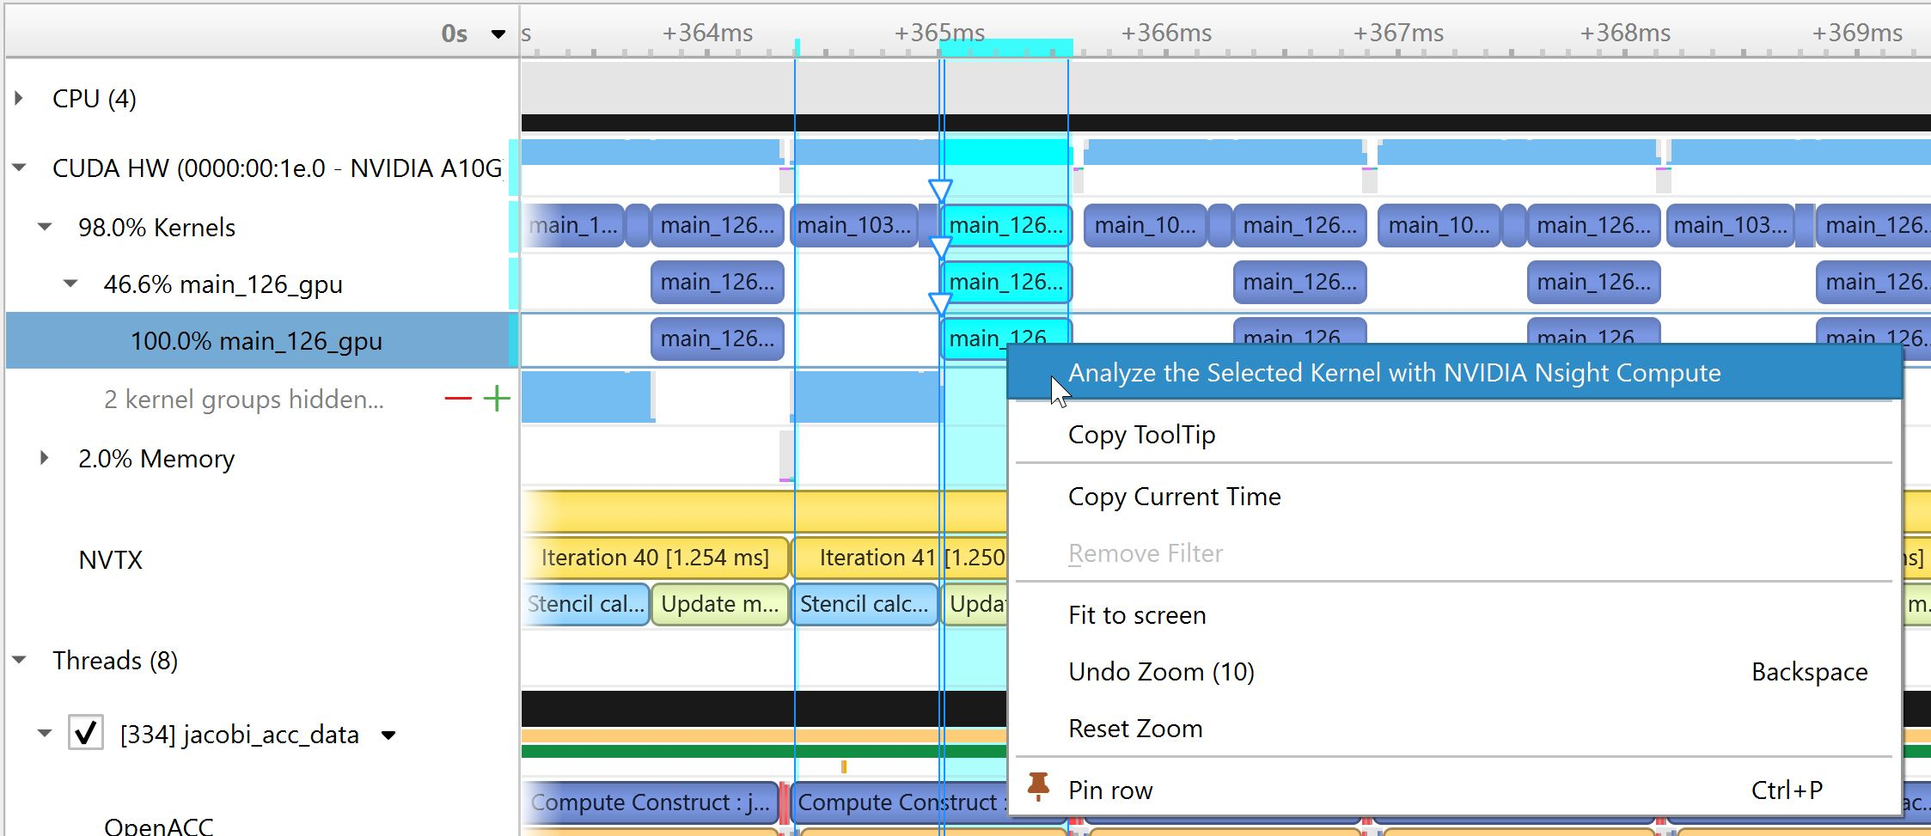The width and height of the screenshot is (1931, 836).
Task: Toggle the [334] jacobi_acc_data thread checkbox
Action: pos(86,734)
